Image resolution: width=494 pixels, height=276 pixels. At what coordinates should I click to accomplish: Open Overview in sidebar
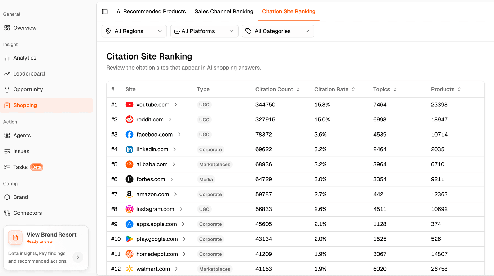pos(47,28)
